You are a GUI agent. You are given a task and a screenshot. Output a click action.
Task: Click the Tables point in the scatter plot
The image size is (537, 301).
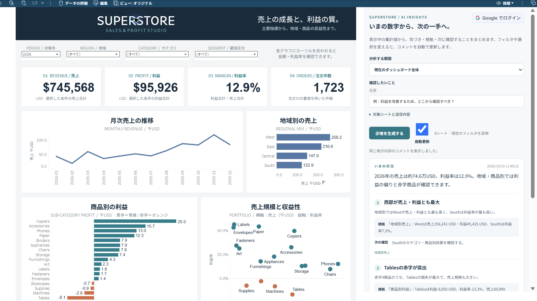pyautogui.click(x=292, y=295)
